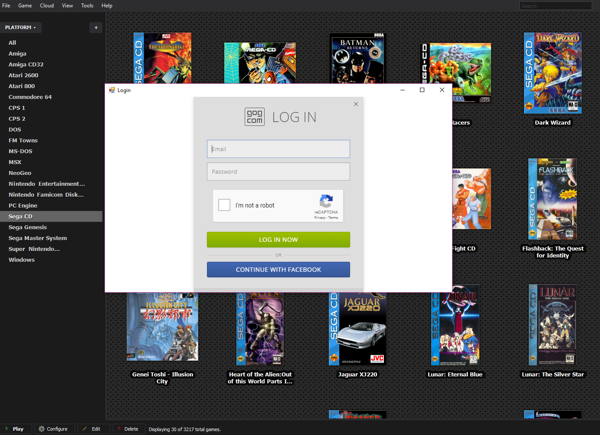
Task: Click LOG IN NOW button
Action: tap(279, 240)
